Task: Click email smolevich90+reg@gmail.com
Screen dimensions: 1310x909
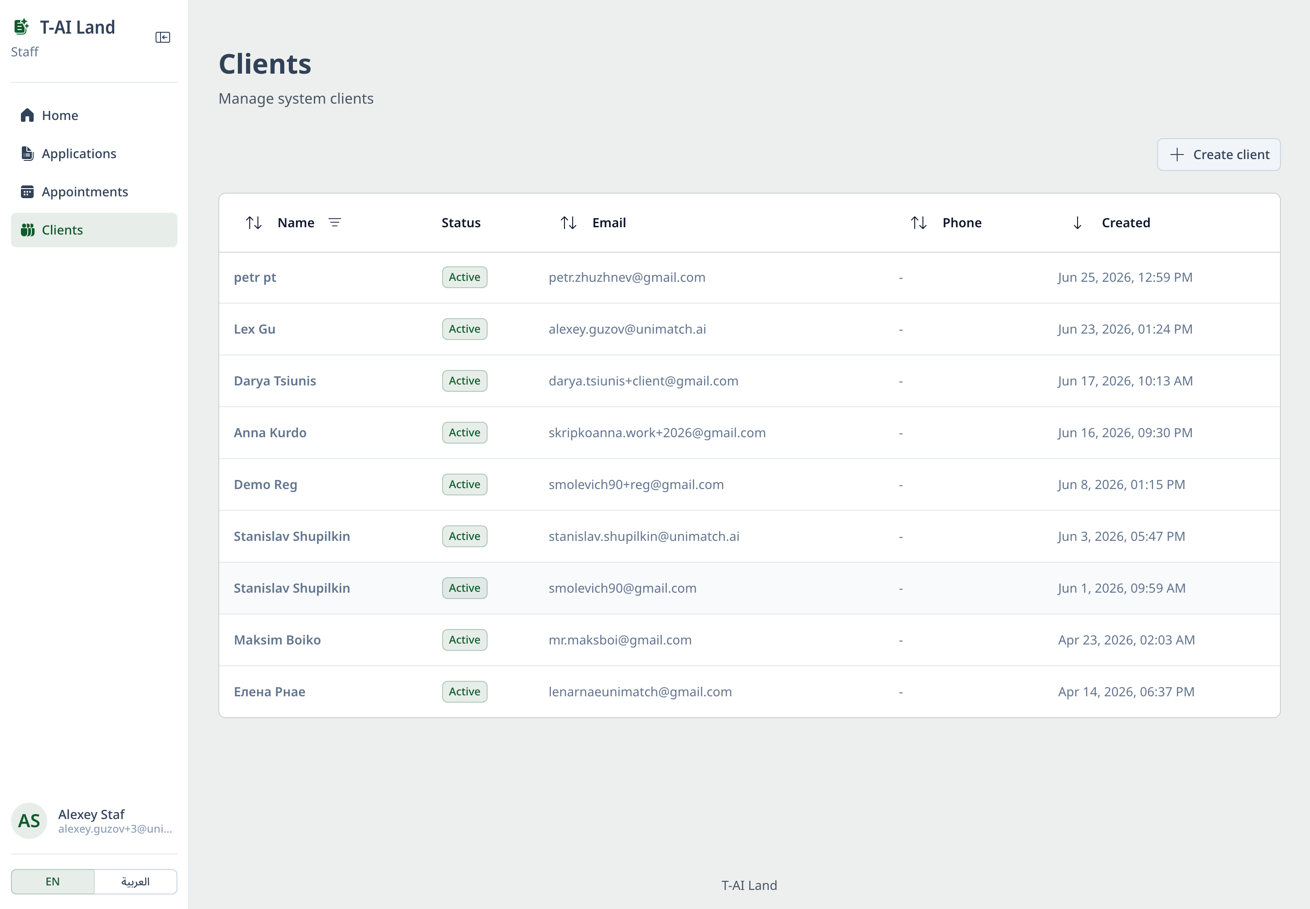Action: click(636, 484)
